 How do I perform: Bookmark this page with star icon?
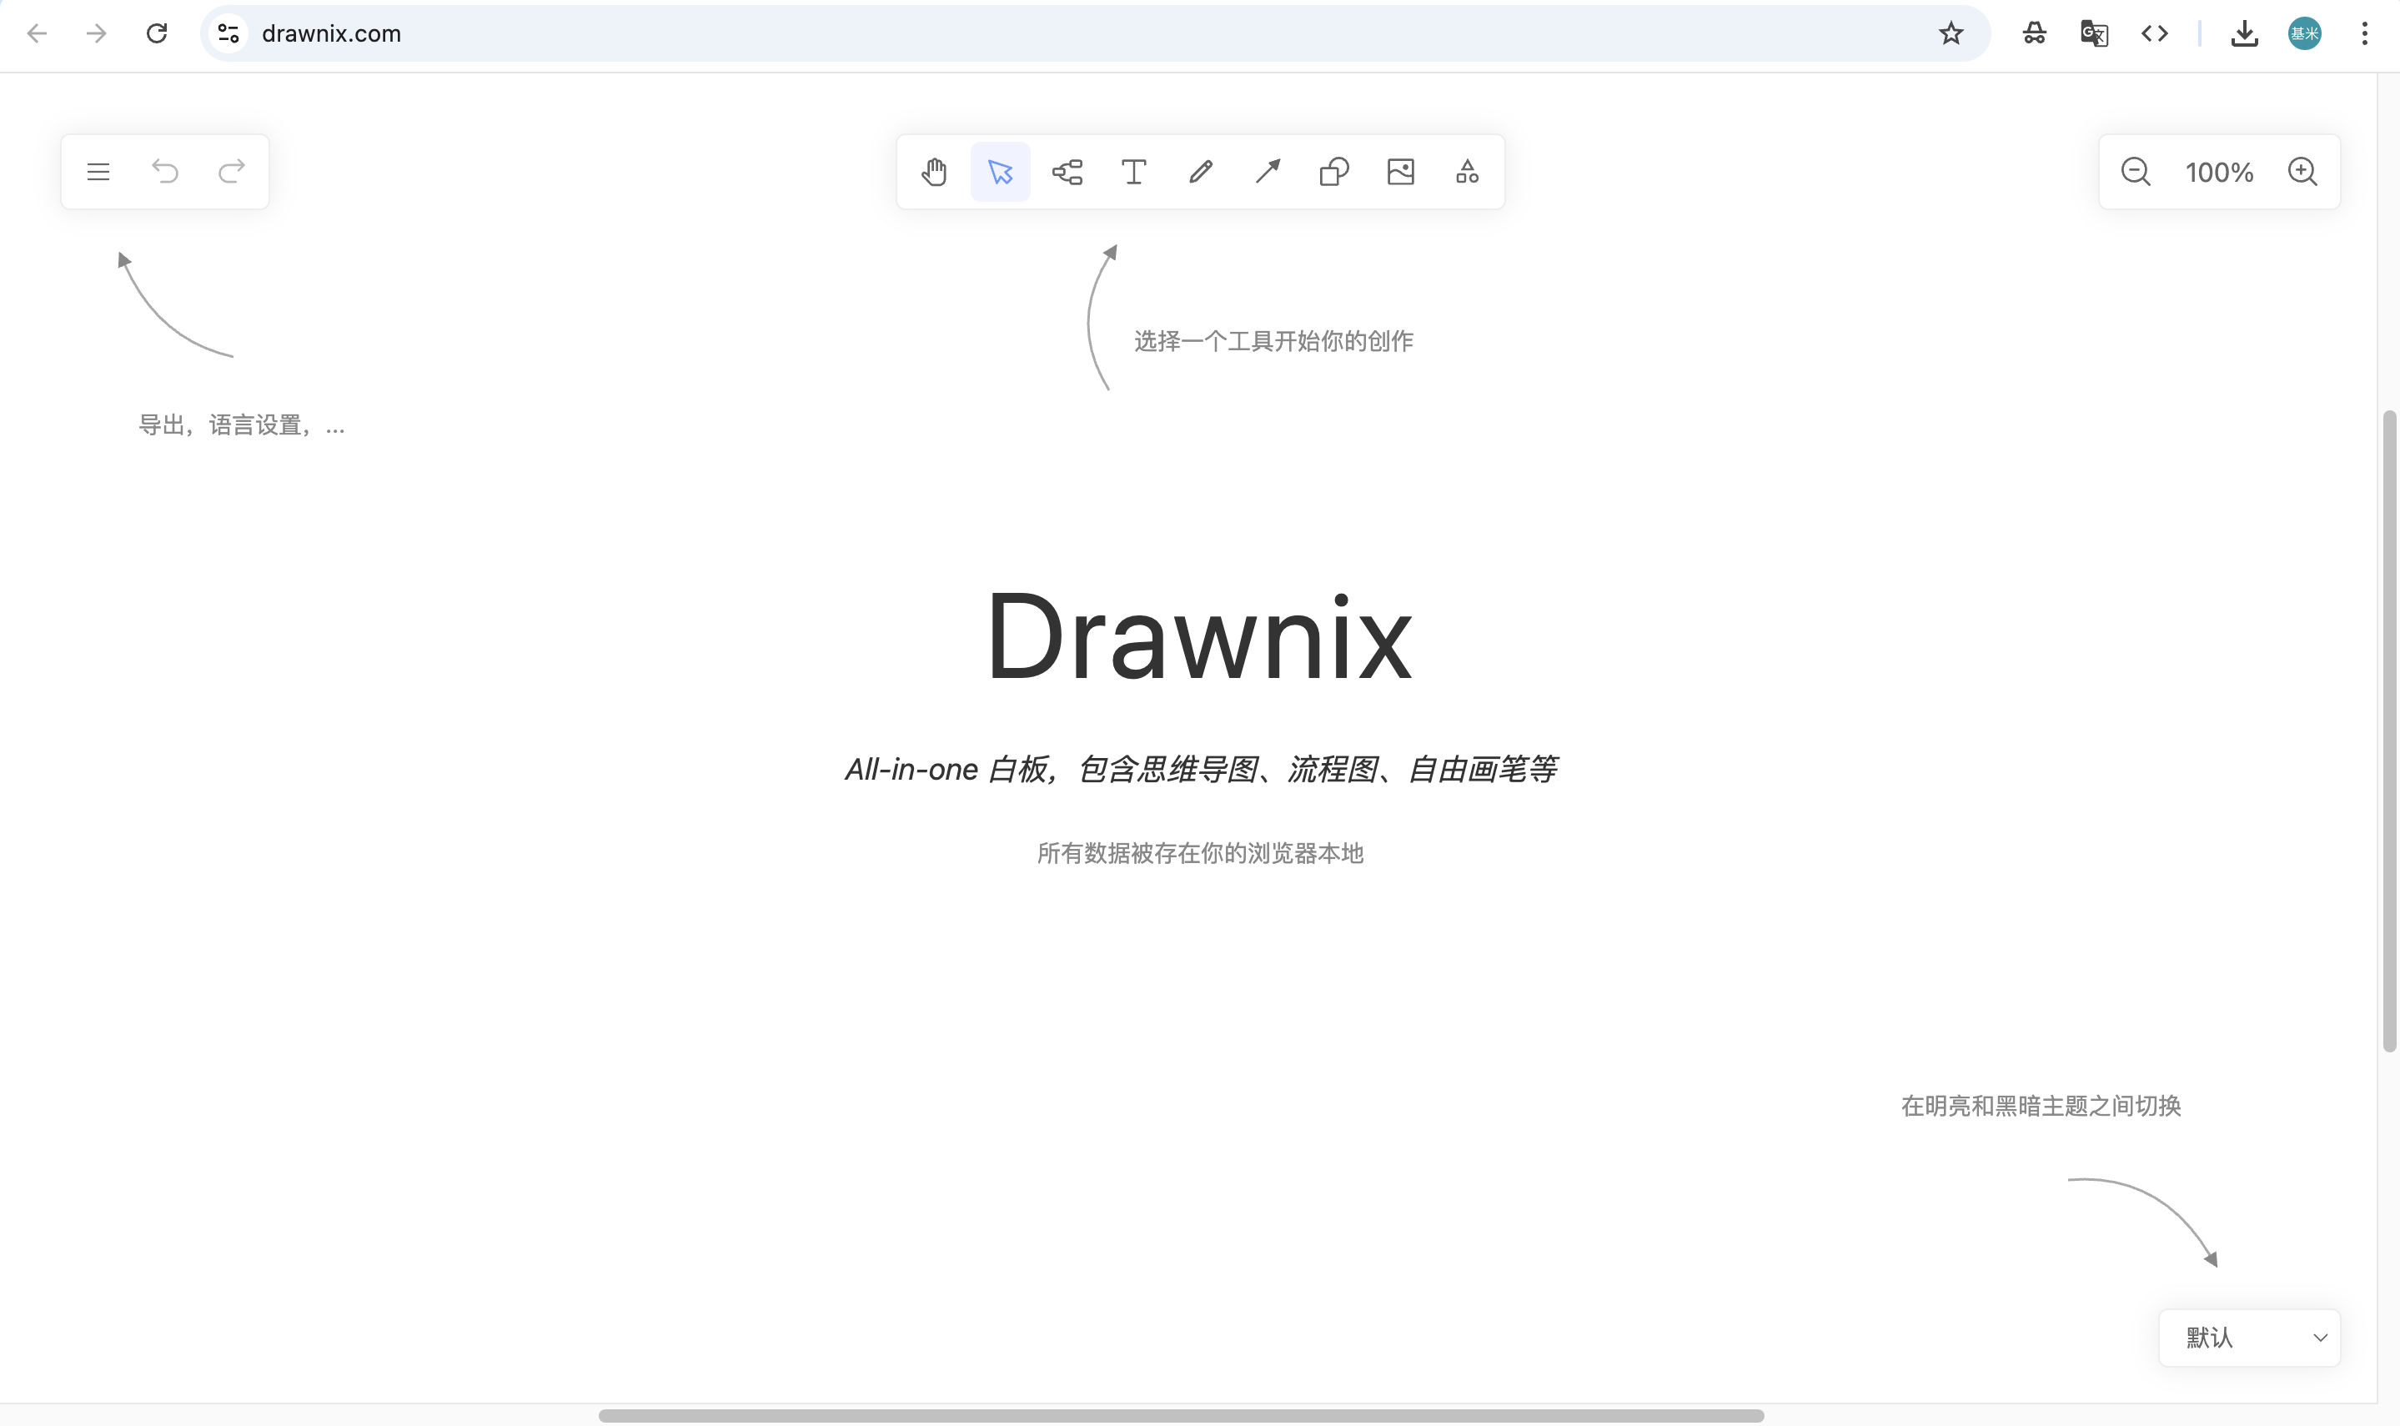point(1951,33)
